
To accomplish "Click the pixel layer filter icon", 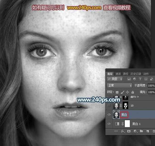I will (x=129, y=79).
